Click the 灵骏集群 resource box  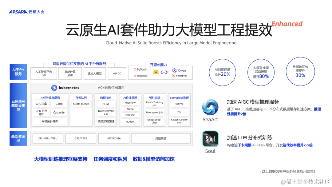coord(161,138)
